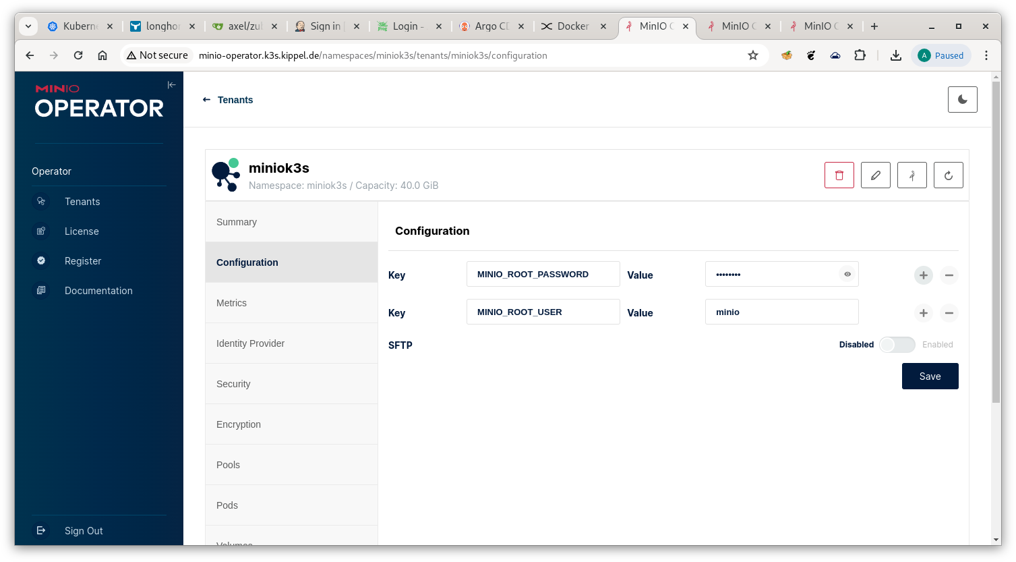Remove the MINIO_ROOT_USER row
The image size is (1016, 562).
click(x=949, y=313)
